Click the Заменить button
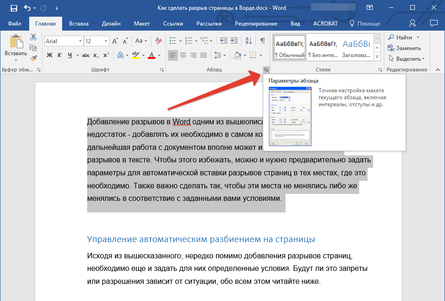This screenshot has height=301, width=445. (405, 48)
